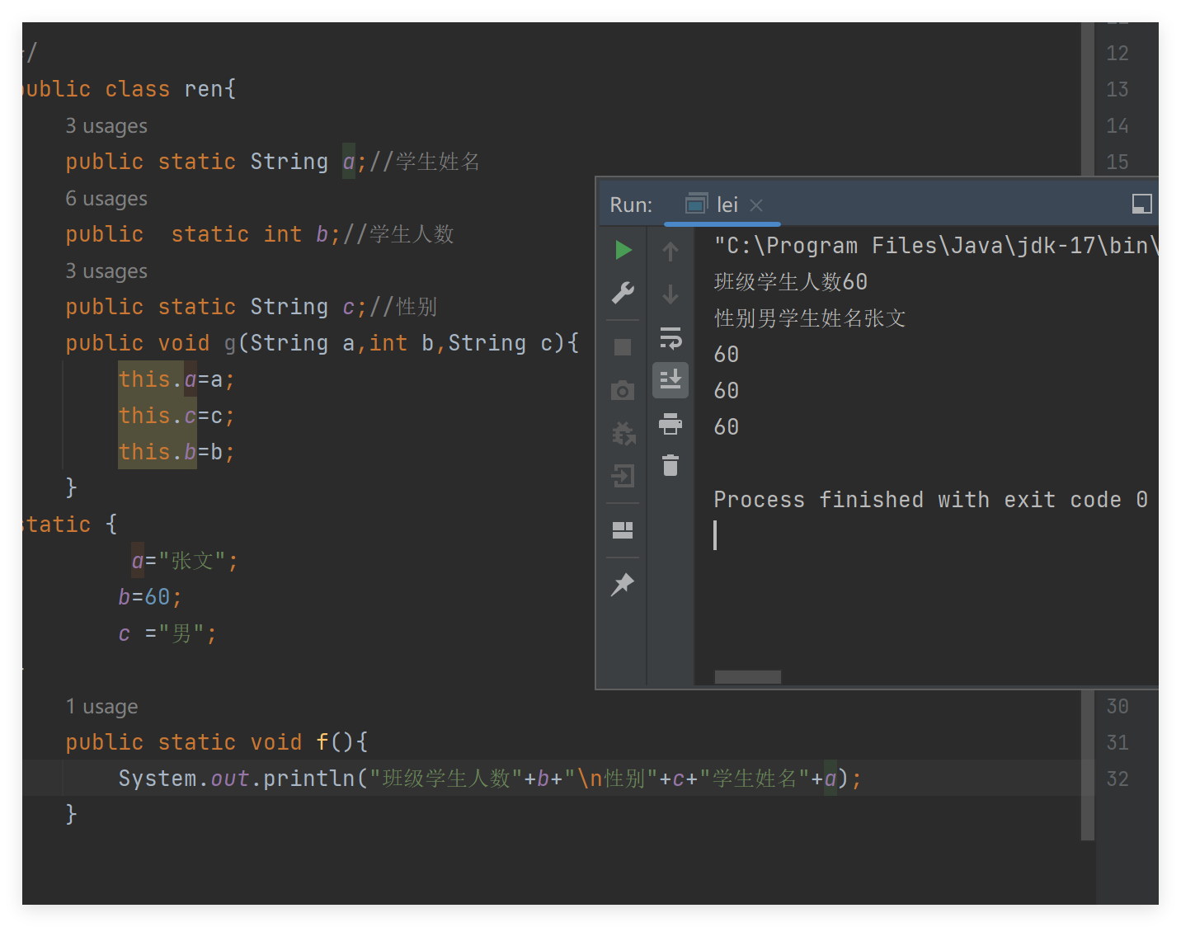This screenshot has width=1181, height=927.
Task: Click the method name f in declaration
Action: coord(322,742)
